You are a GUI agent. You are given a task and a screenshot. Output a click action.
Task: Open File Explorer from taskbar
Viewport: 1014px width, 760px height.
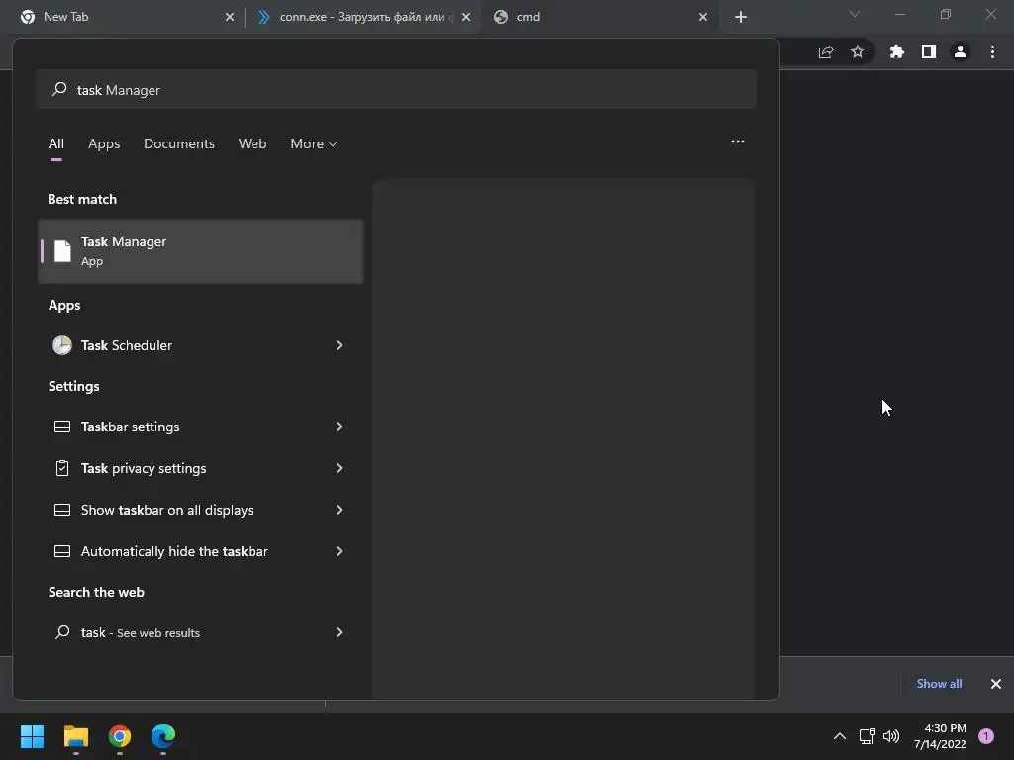pyautogui.click(x=76, y=736)
